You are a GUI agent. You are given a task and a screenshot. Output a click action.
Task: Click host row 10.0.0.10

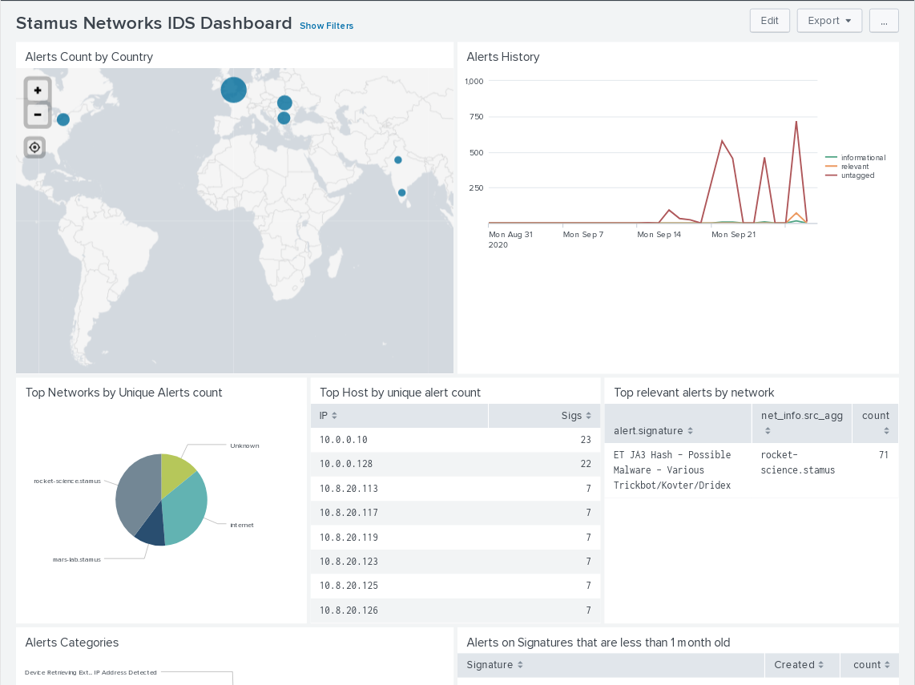(x=454, y=440)
